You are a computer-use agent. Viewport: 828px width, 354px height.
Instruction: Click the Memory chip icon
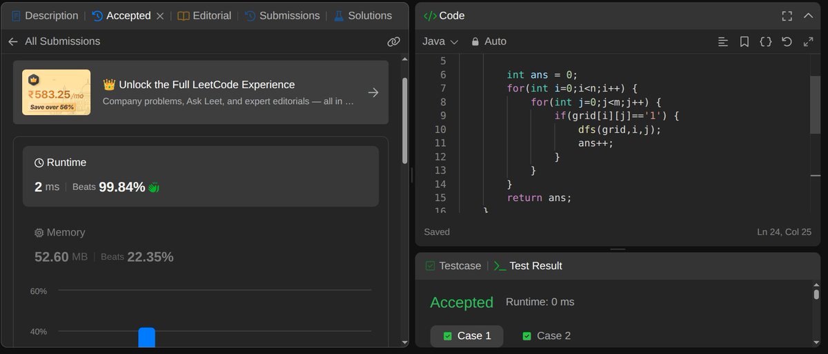39,233
